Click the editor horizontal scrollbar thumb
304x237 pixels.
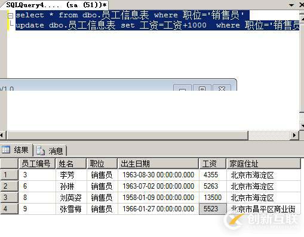click(127, 136)
